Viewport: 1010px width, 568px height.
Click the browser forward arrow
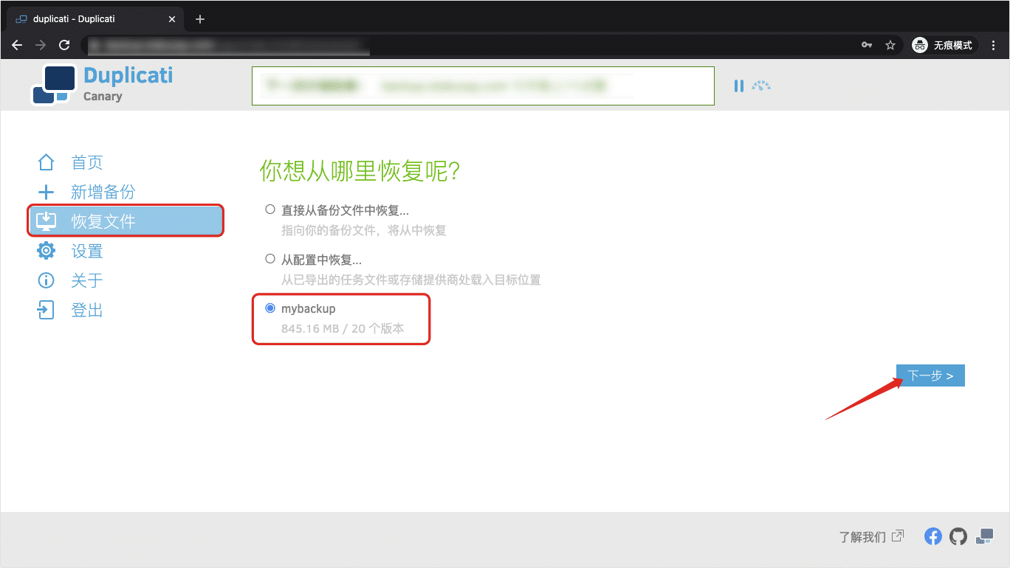41,45
